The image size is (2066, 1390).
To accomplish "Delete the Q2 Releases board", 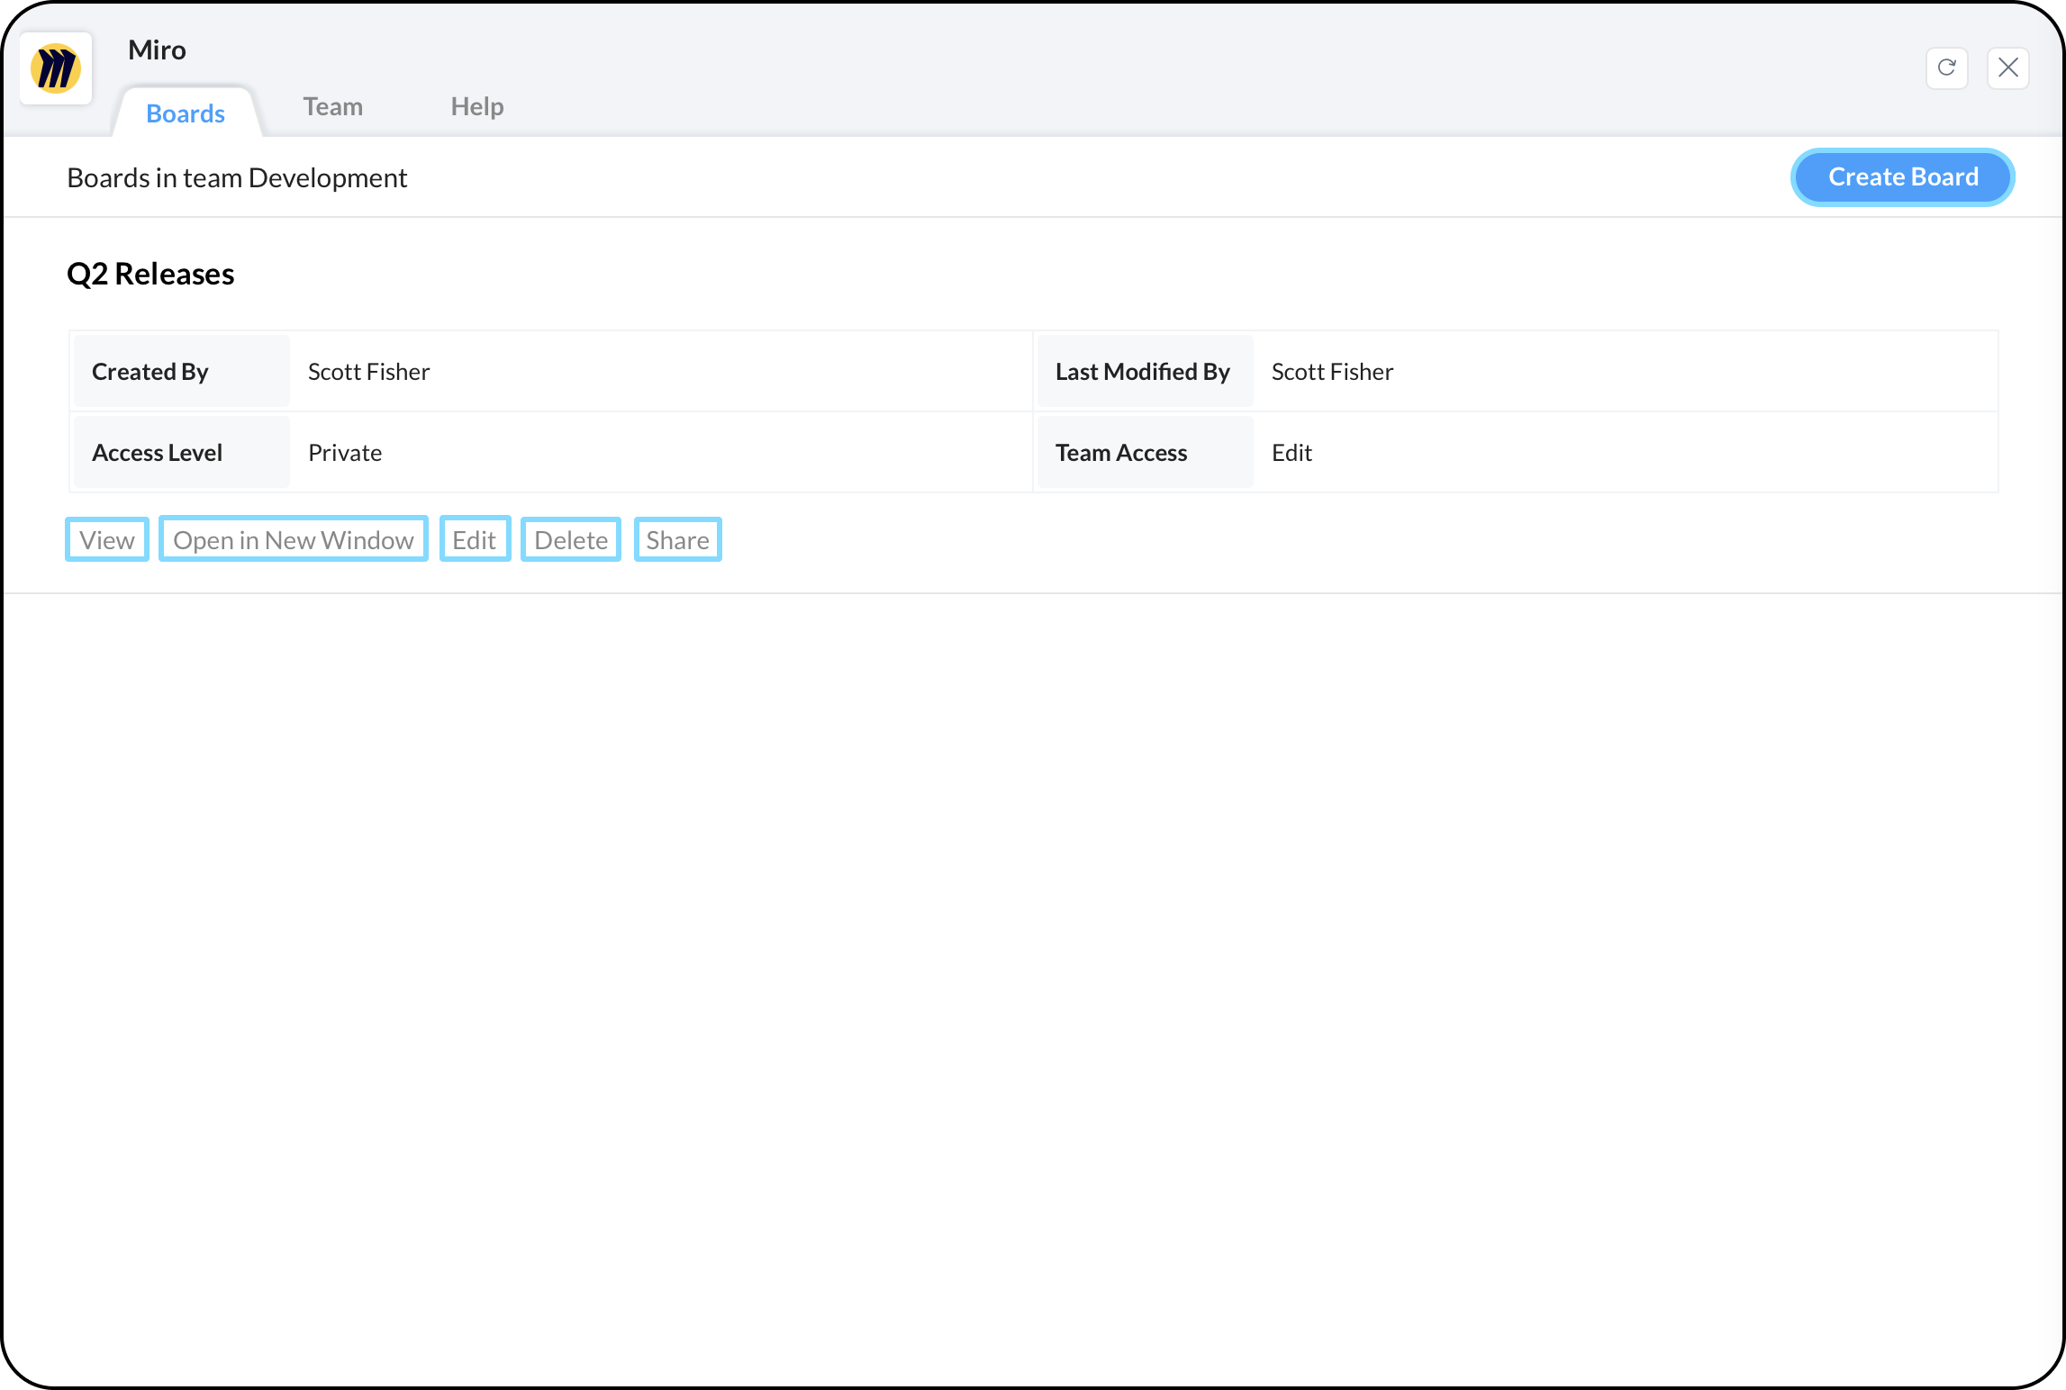I will pos(571,539).
